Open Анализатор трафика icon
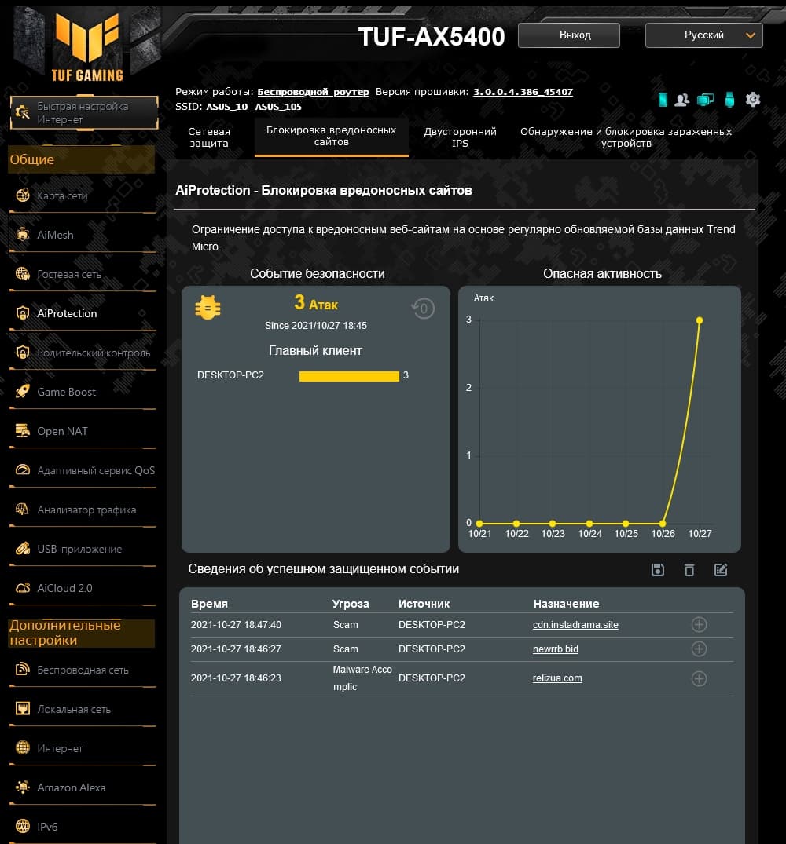The height and width of the screenshot is (844, 786). [23, 510]
